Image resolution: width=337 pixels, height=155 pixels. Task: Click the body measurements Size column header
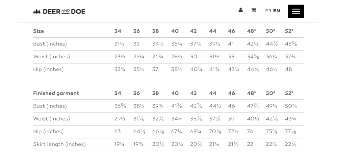[x=39, y=31]
